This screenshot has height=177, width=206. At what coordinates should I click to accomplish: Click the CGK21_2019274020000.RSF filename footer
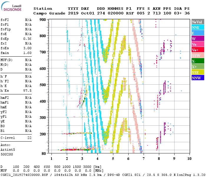point(24,175)
